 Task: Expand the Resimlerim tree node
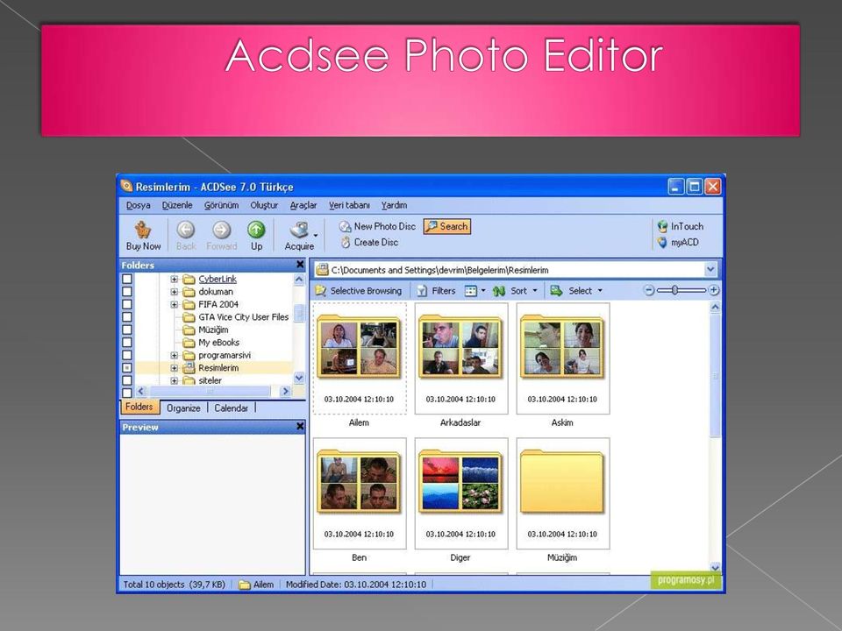point(174,368)
